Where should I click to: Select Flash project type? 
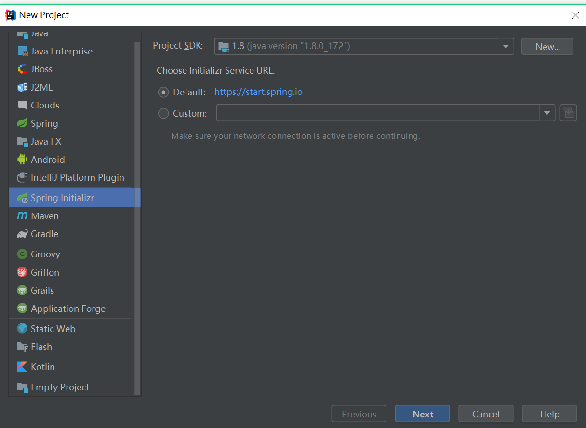[70, 347]
